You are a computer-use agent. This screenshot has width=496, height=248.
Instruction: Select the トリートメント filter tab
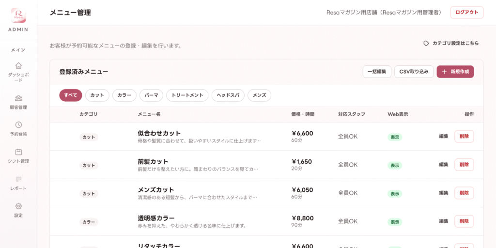point(187,95)
